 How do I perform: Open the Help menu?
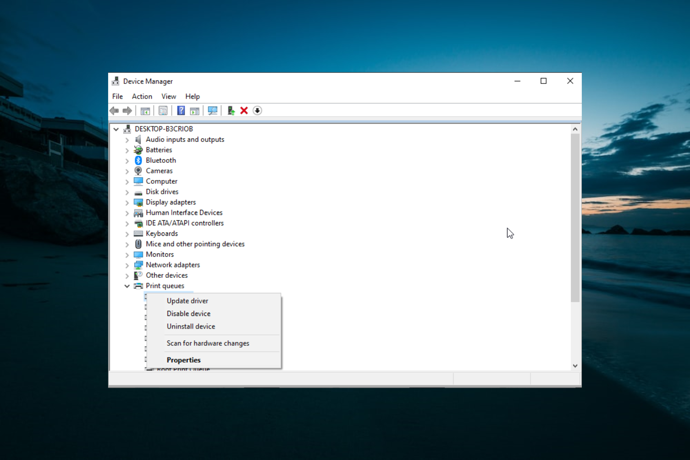tap(192, 96)
